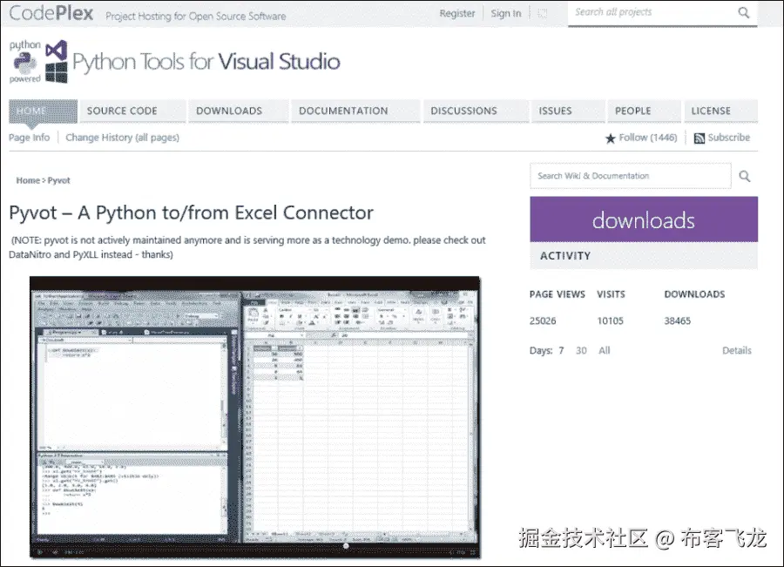The image size is (784, 567).
Task: Click the Register link
Action: click(x=457, y=14)
